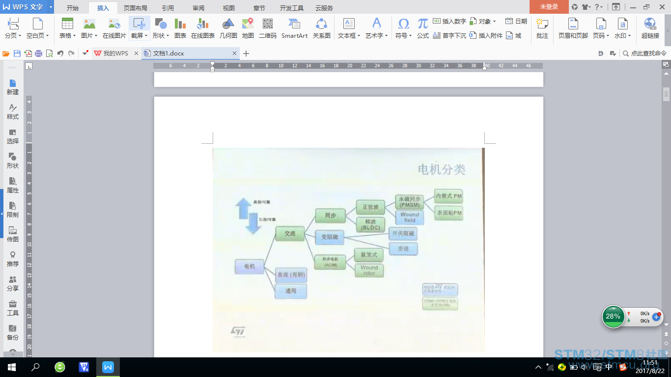
Task: Open 属性 properties in the left sidebar
Action: tap(13, 185)
